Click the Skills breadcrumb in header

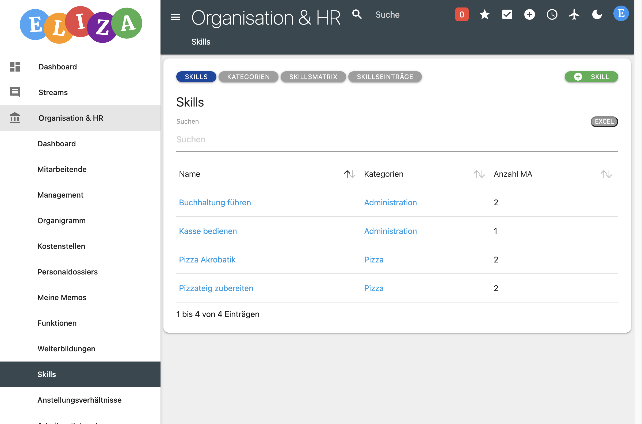click(201, 42)
